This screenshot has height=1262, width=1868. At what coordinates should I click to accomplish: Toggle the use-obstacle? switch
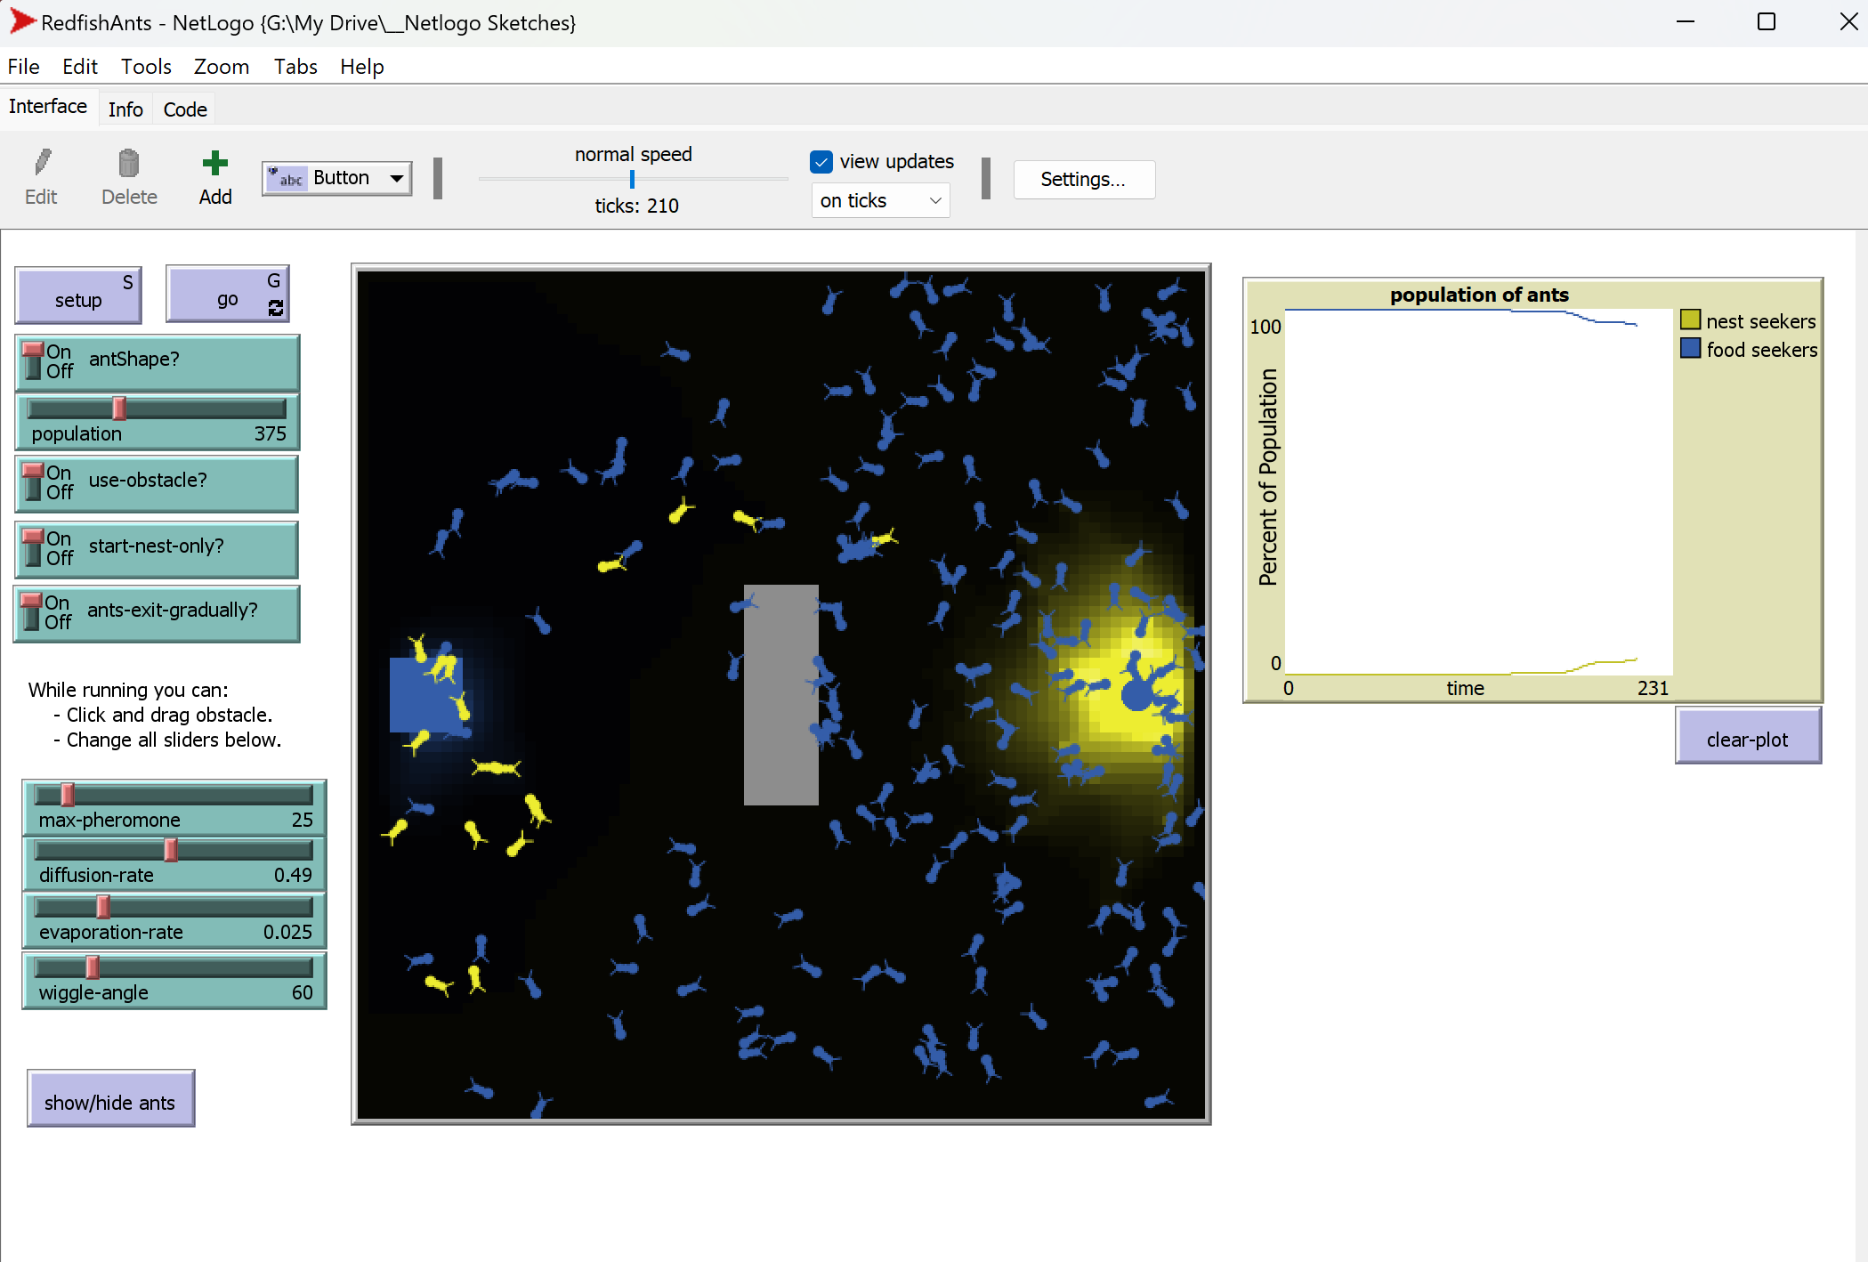pos(34,481)
